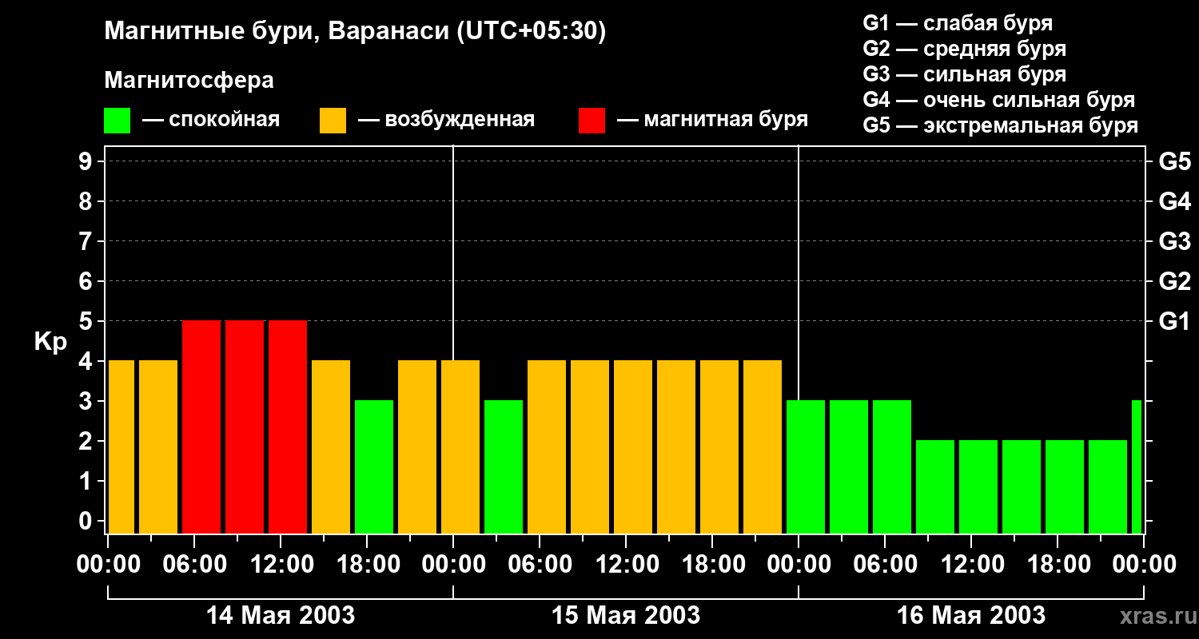The height and width of the screenshot is (639, 1199).
Task: Click the middle of the three red bars
Action: tap(245, 427)
